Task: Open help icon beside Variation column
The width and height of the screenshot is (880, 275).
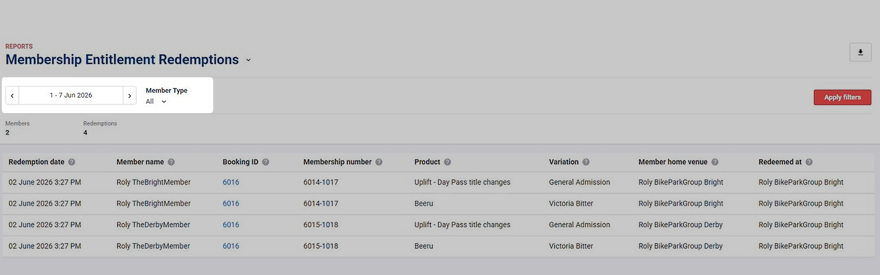Action: 586,162
